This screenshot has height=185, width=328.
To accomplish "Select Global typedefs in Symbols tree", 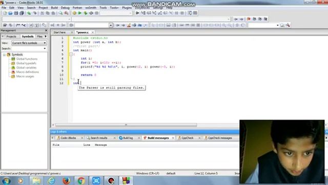I will [26, 63].
